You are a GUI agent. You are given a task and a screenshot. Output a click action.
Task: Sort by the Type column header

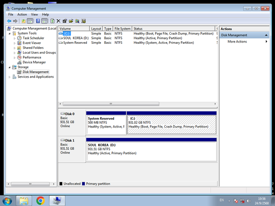pos(107,29)
